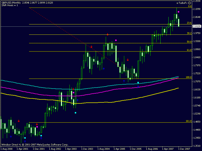Click the 1.5740 price scale value
Screen dimensions: 202x151
[197, 106]
